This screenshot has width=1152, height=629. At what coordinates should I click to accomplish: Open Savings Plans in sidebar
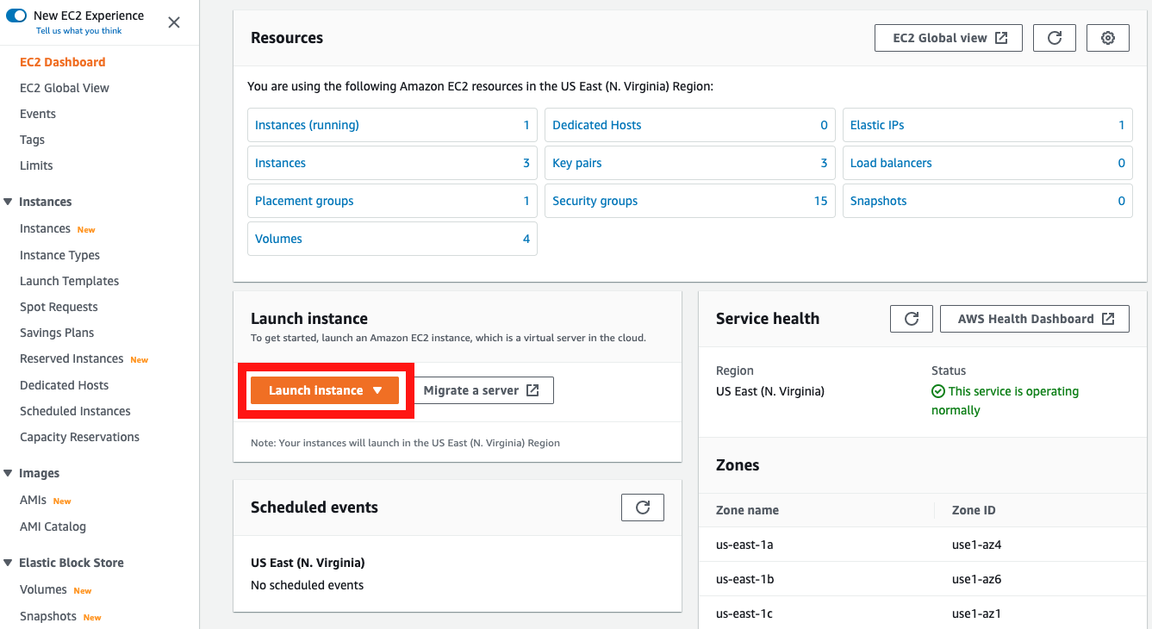point(57,333)
